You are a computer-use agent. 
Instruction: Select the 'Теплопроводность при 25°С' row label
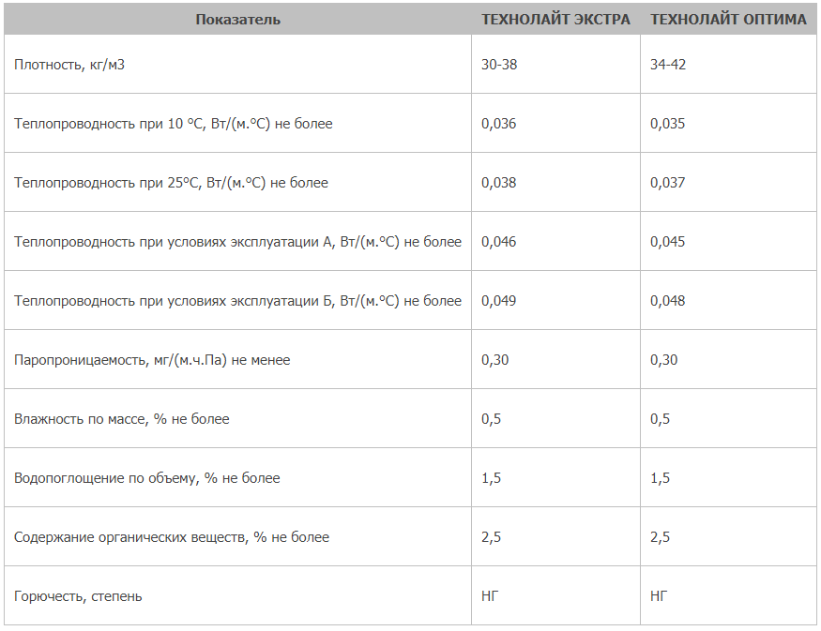[x=171, y=183]
